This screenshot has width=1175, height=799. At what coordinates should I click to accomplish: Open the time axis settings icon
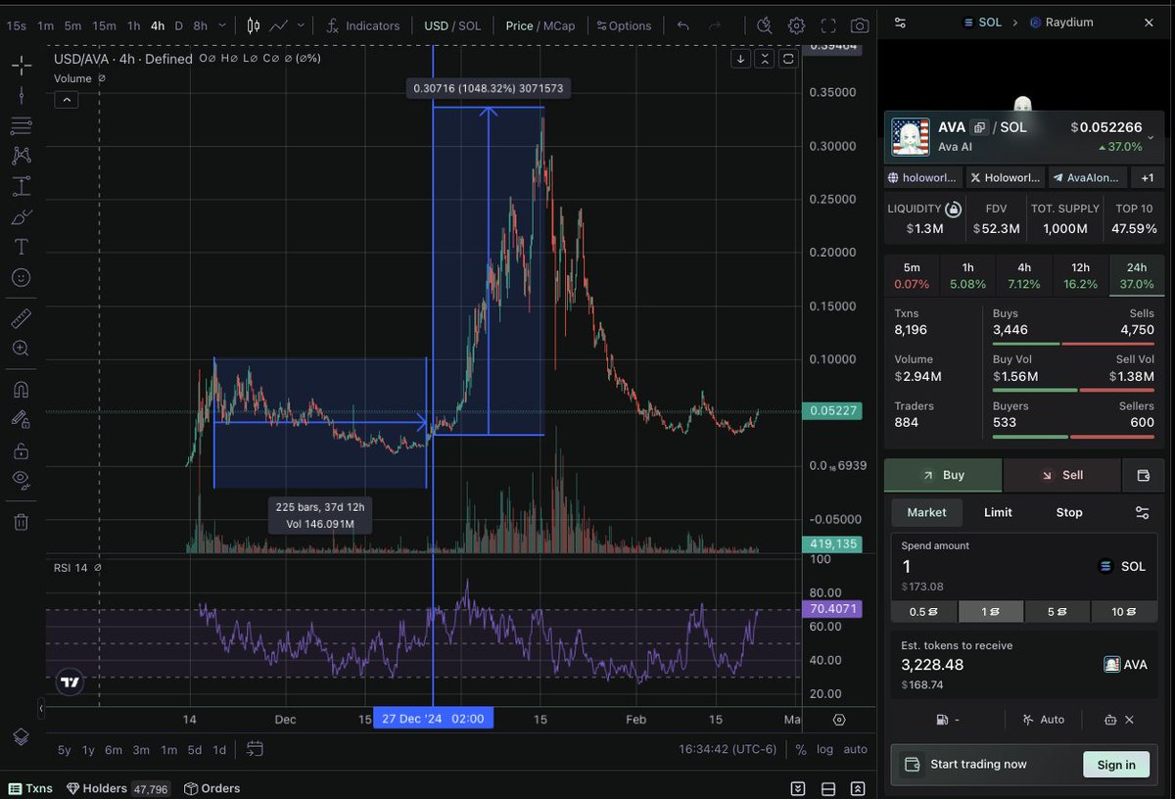[839, 720]
